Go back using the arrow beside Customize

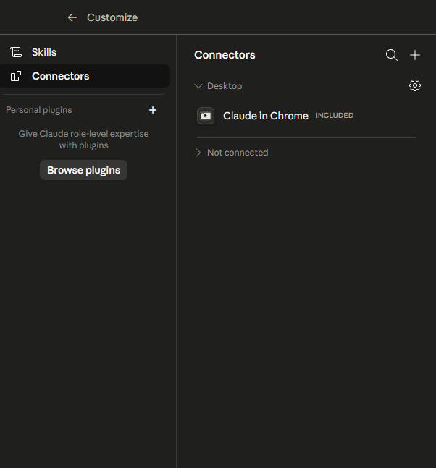tap(72, 17)
